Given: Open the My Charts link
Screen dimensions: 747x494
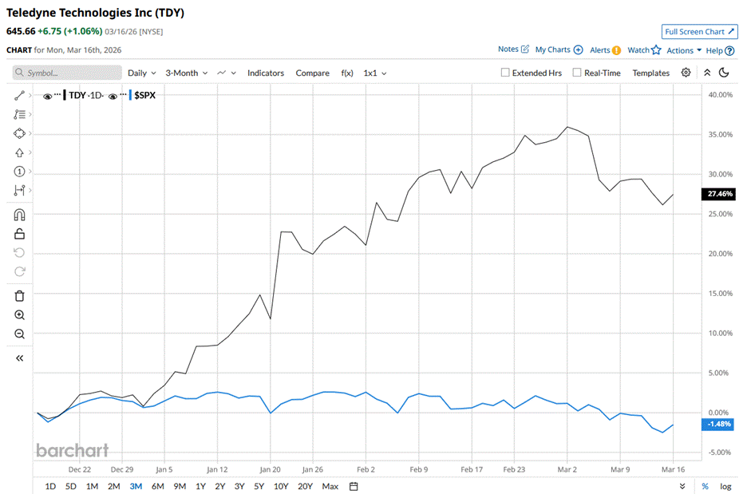Looking at the screenshot, I should click(558, 49).
